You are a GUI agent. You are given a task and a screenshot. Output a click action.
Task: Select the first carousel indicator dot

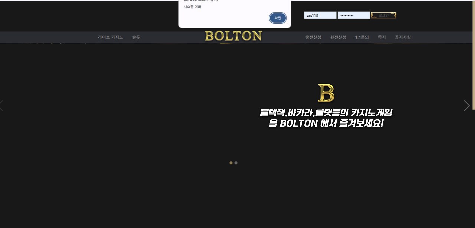point(231,163)
